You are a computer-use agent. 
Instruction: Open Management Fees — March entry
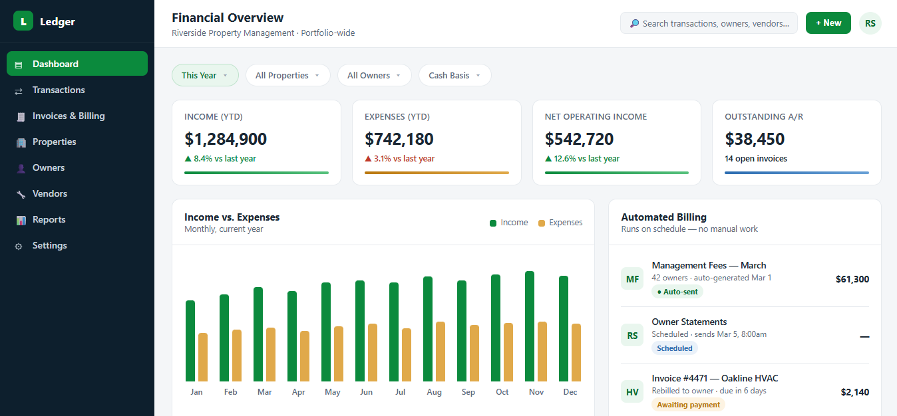click(x=745, y=279)
